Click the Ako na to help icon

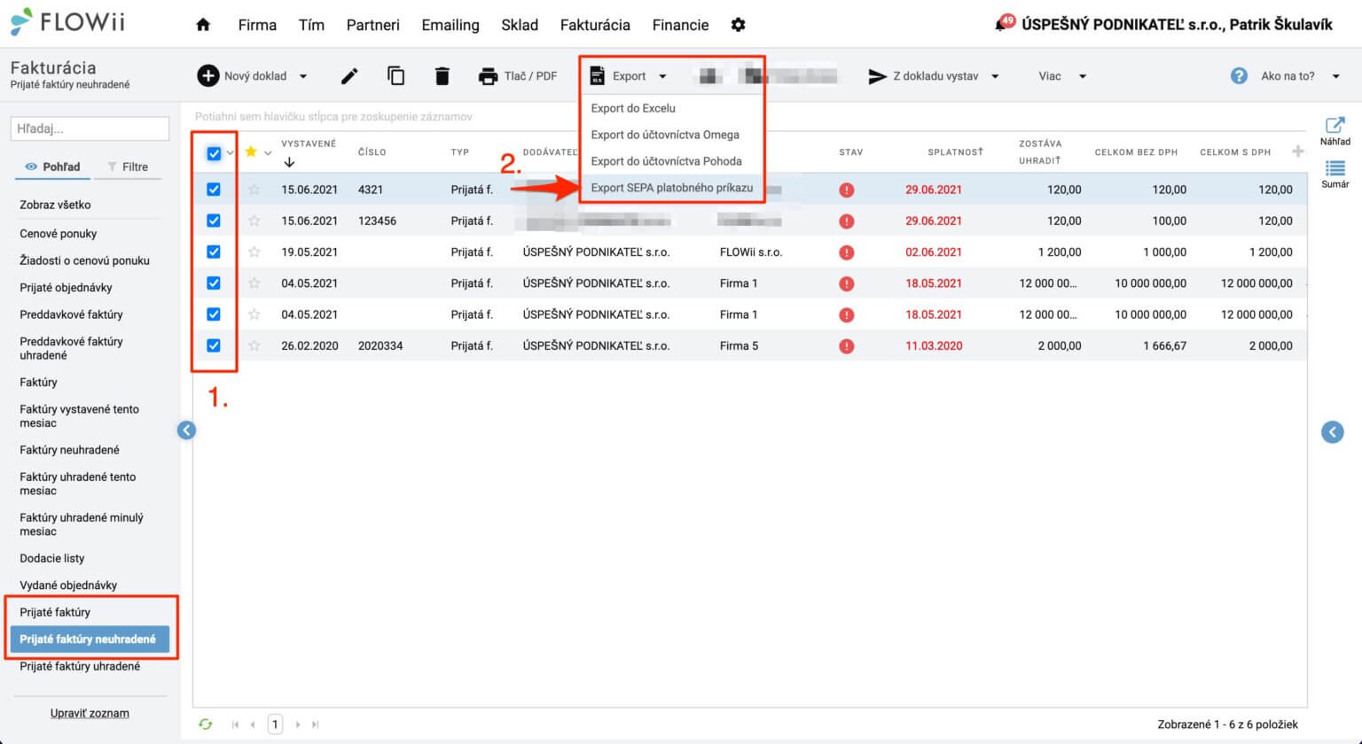tap(1239, 76)
